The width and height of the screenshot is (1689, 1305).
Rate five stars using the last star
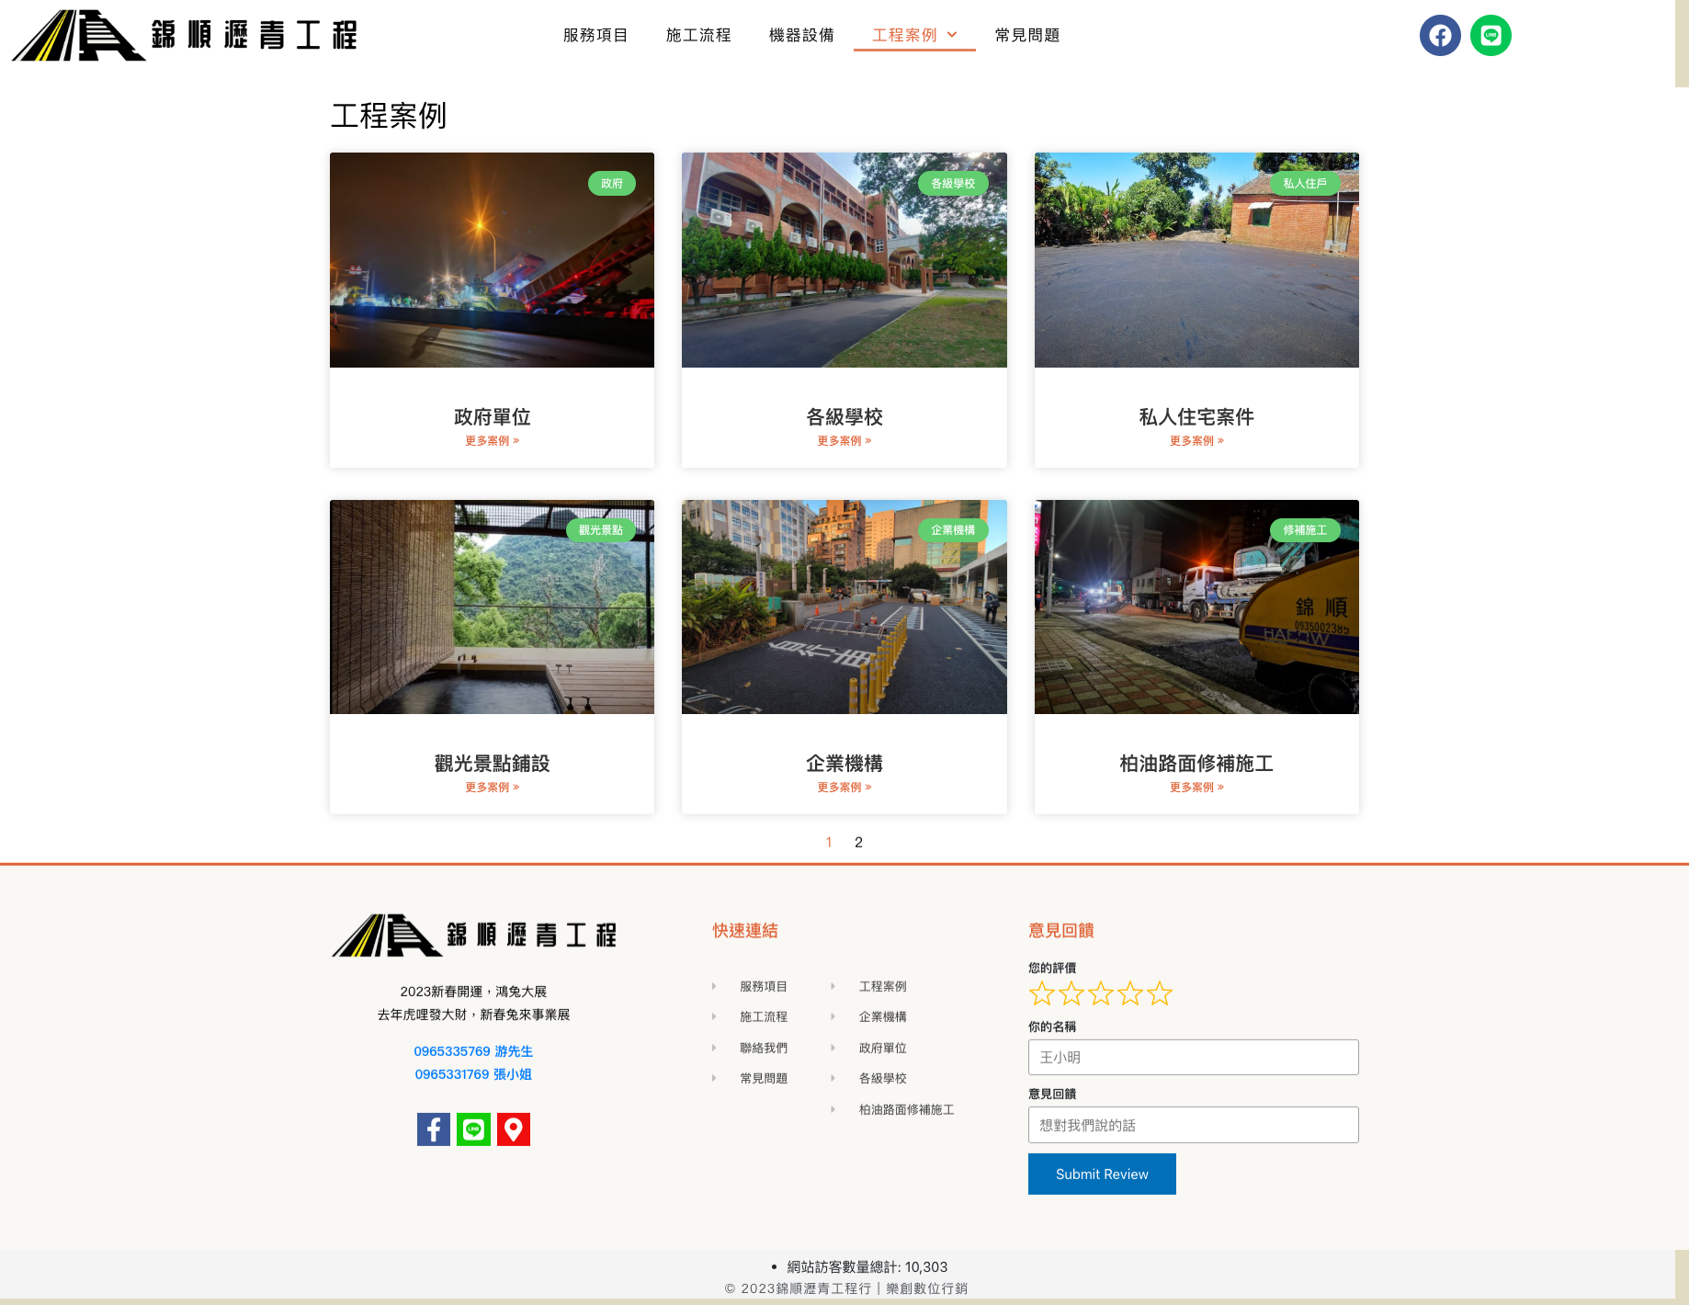pyautogui.click(x=1160, y=993)
